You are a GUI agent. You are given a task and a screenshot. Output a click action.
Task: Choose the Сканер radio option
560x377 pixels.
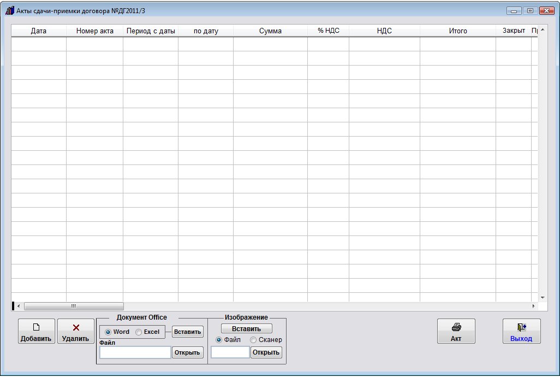[x=253, y=340]
